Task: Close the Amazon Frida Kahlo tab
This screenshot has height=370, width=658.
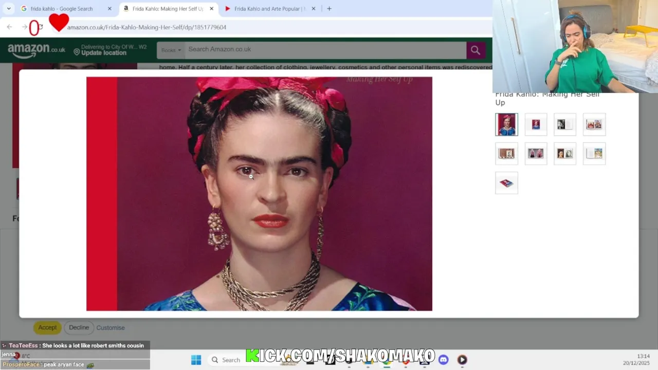Action: pos(211,9)
